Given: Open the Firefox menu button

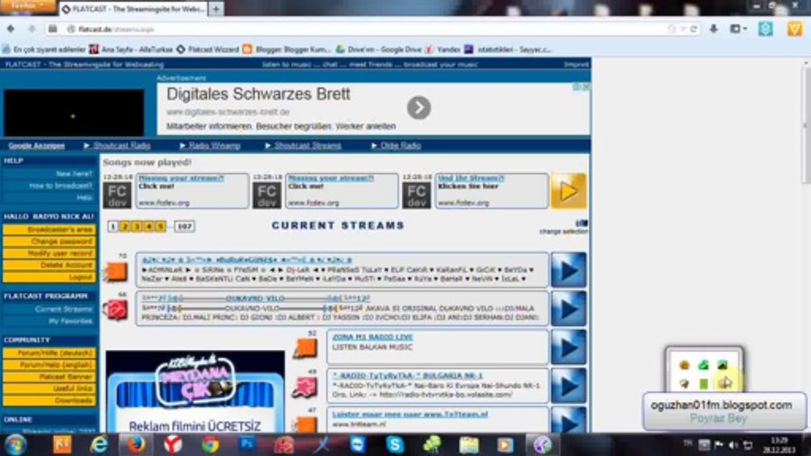Looking at the screenshot, I should [x=29, y=6].
